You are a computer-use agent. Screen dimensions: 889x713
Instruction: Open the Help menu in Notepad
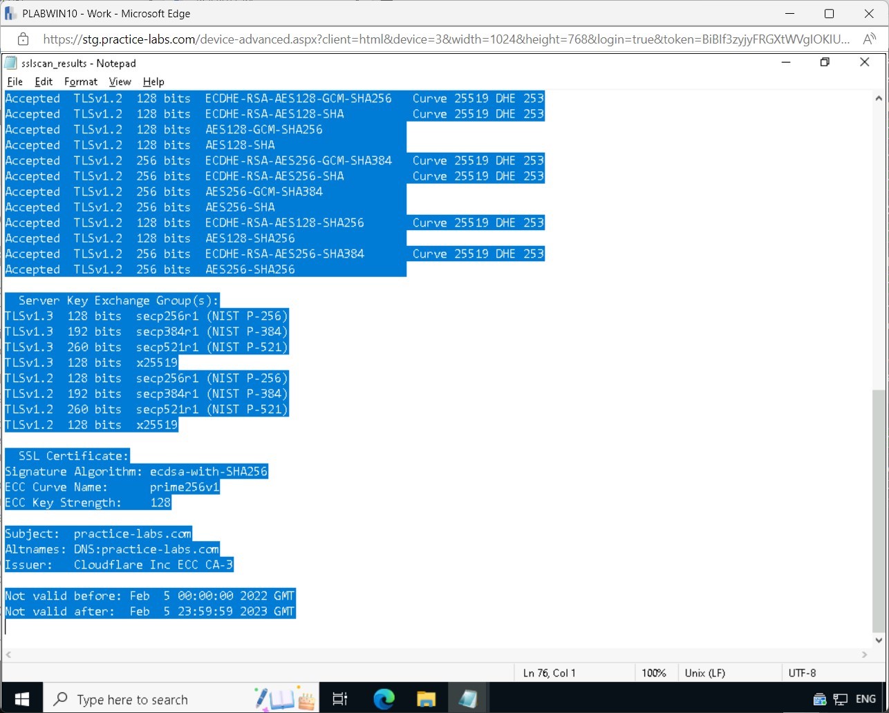pos(153,82)
